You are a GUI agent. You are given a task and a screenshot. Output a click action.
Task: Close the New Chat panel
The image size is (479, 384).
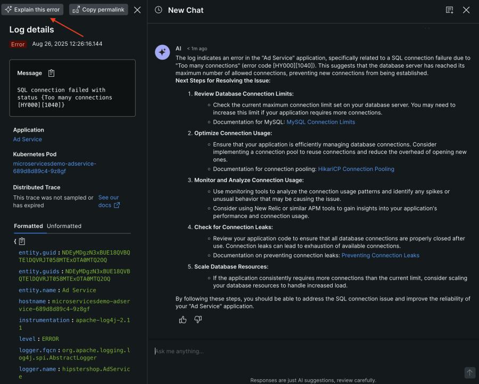(466, 10)
